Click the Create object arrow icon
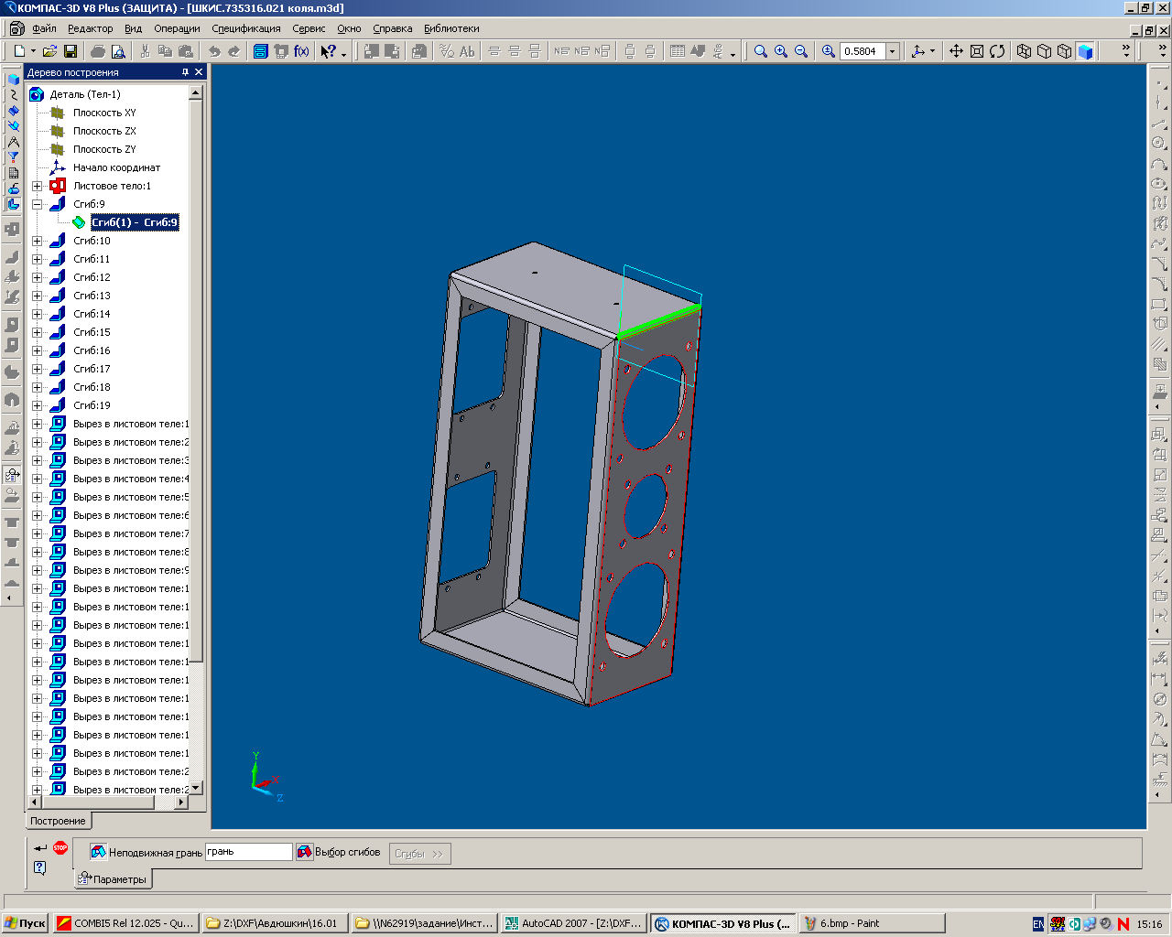The image size is (1172, 937). (x=40, y=848)
